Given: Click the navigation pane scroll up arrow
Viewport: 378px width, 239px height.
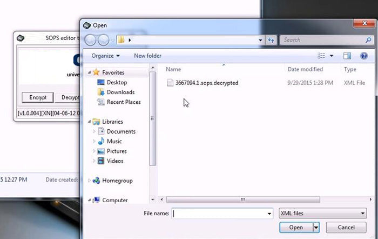Looking at the screenshot, I should 153,68.
